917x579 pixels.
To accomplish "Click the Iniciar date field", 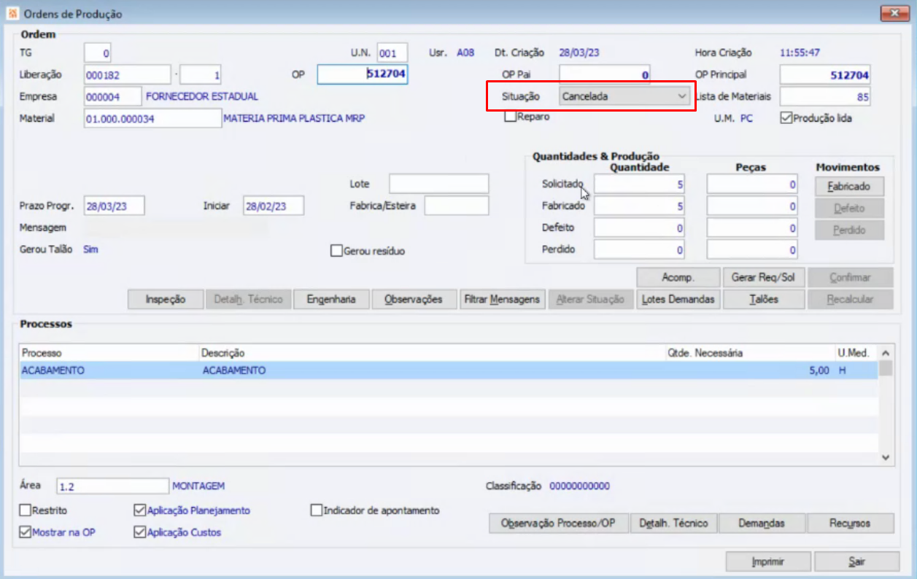I will [x=274, y=206].
